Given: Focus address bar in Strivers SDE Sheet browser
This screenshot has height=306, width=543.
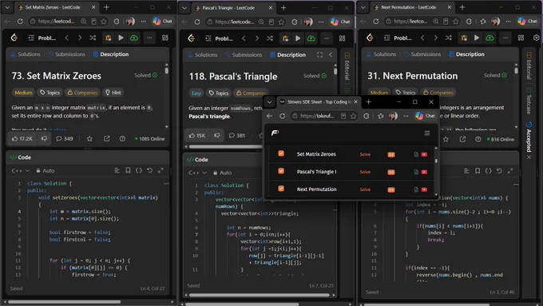Looking at the screenshot, I should pyautogui.click(x=317, y=116).
